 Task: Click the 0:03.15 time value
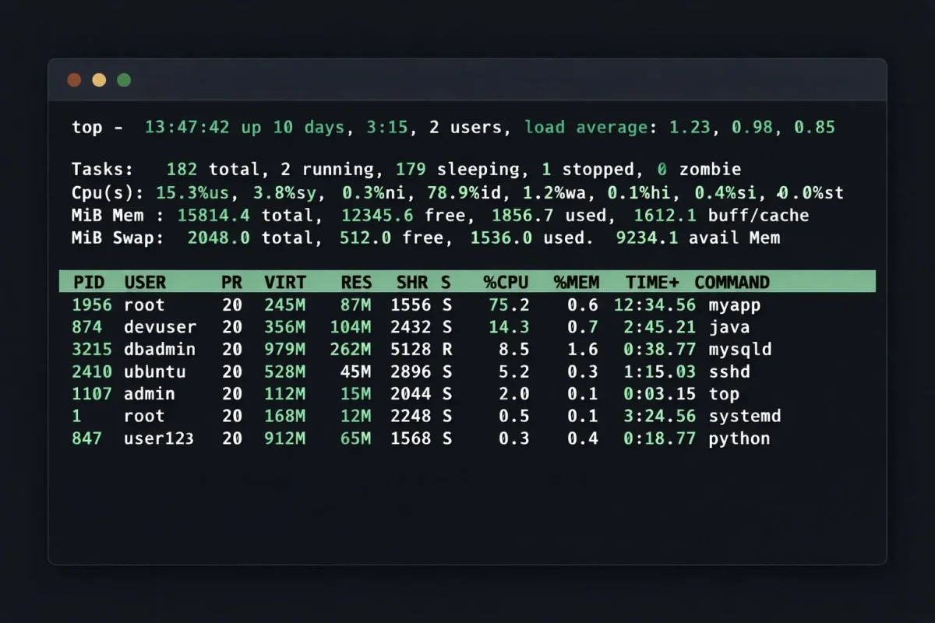[x=660, y=394]
